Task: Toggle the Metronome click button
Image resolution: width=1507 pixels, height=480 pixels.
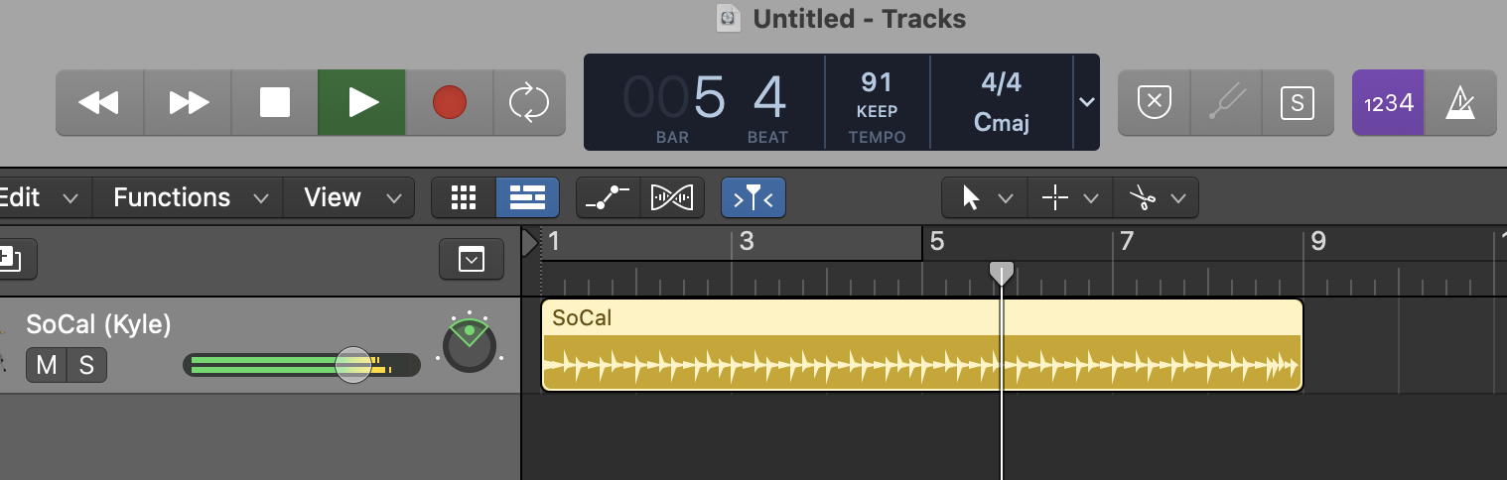Action: pos(1460,102)
